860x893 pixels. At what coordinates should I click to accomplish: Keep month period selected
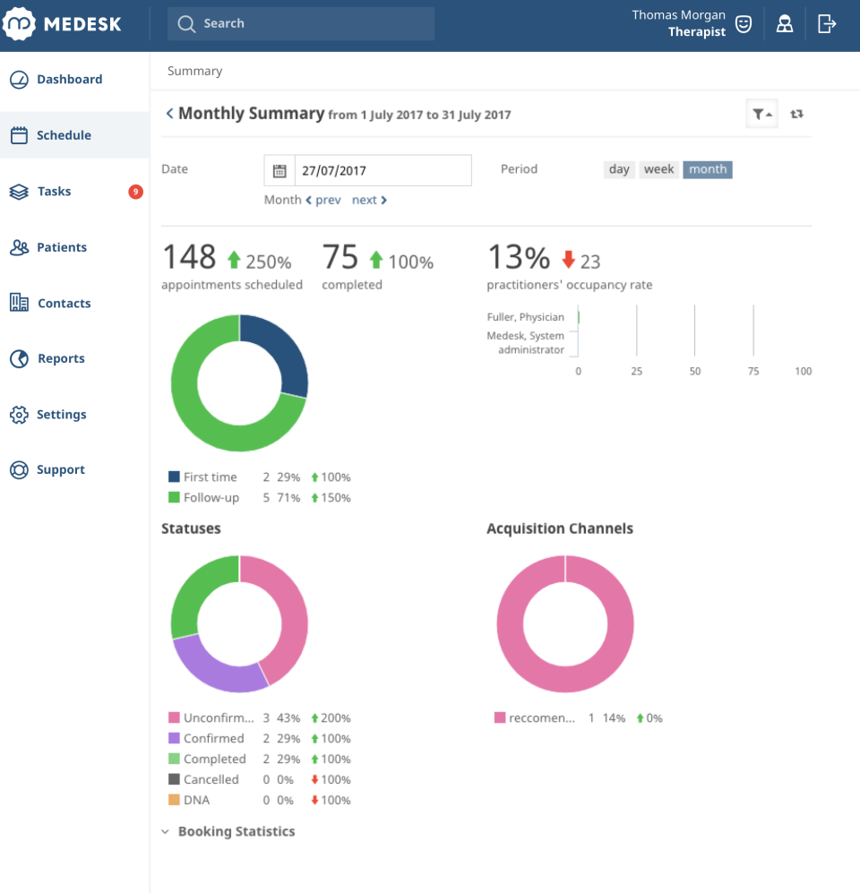pos(707,169)
